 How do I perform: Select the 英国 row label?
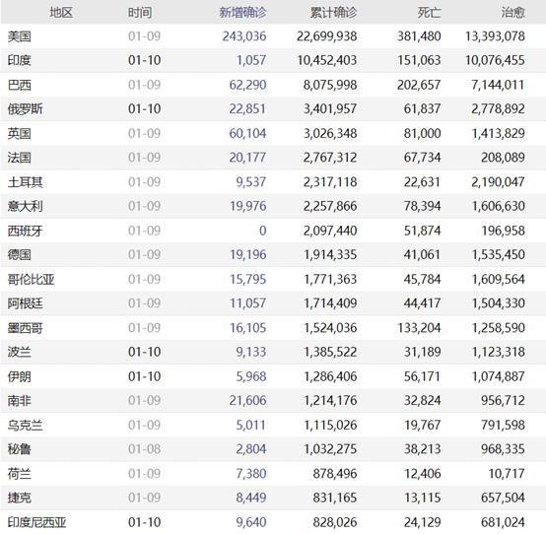(20, 133)
